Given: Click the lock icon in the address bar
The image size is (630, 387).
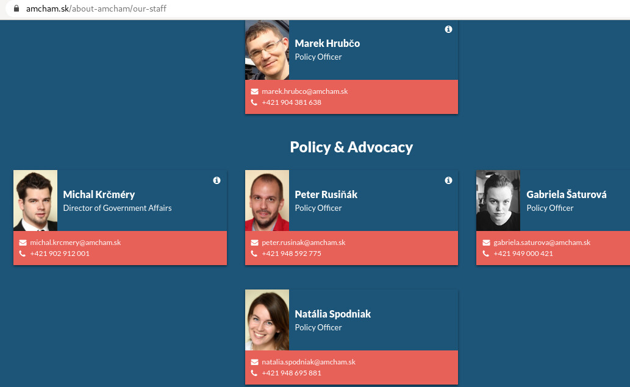Looking at the screenshot, I should click(x=16, y=9).
